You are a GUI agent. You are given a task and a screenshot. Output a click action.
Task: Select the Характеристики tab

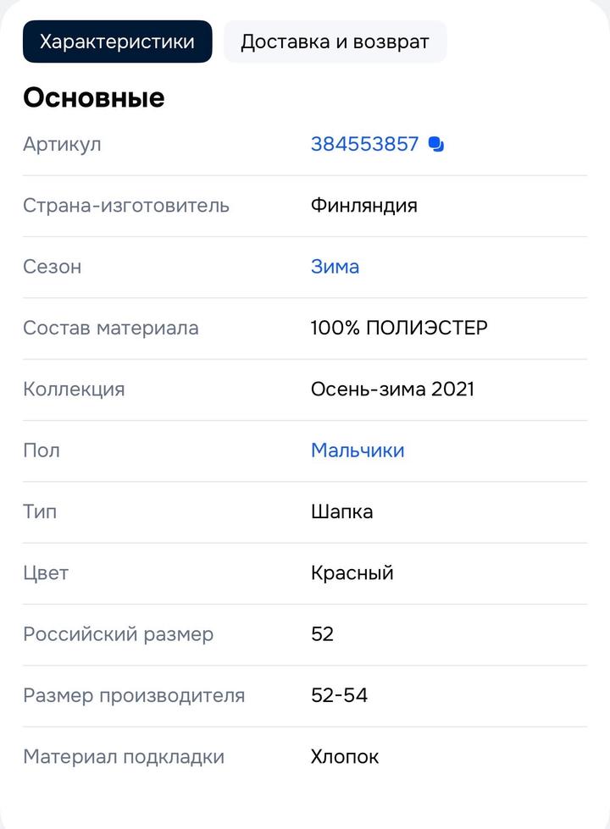pos(117,41)
